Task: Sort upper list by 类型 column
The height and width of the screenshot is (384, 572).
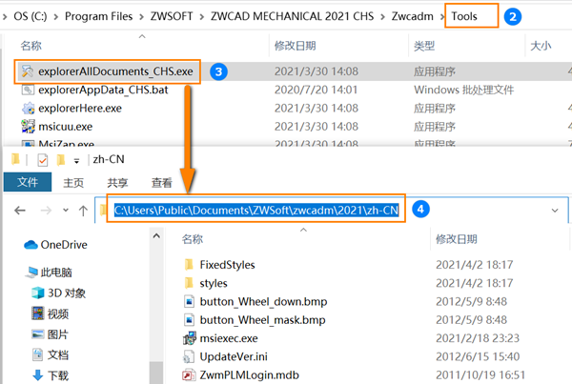Action: click(424, 46)
